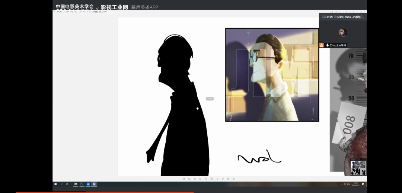Click the fit-to-window icon in viewer toolbar

tap(189, 178)
